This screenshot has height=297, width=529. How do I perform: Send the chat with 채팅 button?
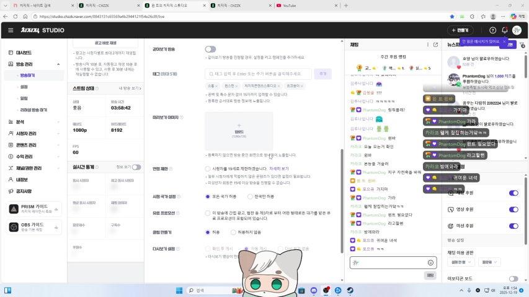click(x=430, y=275)
